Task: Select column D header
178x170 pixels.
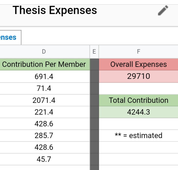Action: [x=44, y=52]
